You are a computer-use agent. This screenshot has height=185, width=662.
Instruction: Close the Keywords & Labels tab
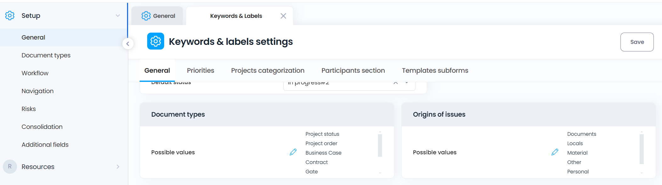point(283,16)
